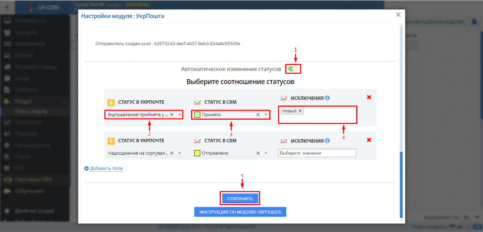The image size is (483, 232).
Task: Close the УкрПошта module settings dialog
Action: [398, 15]
